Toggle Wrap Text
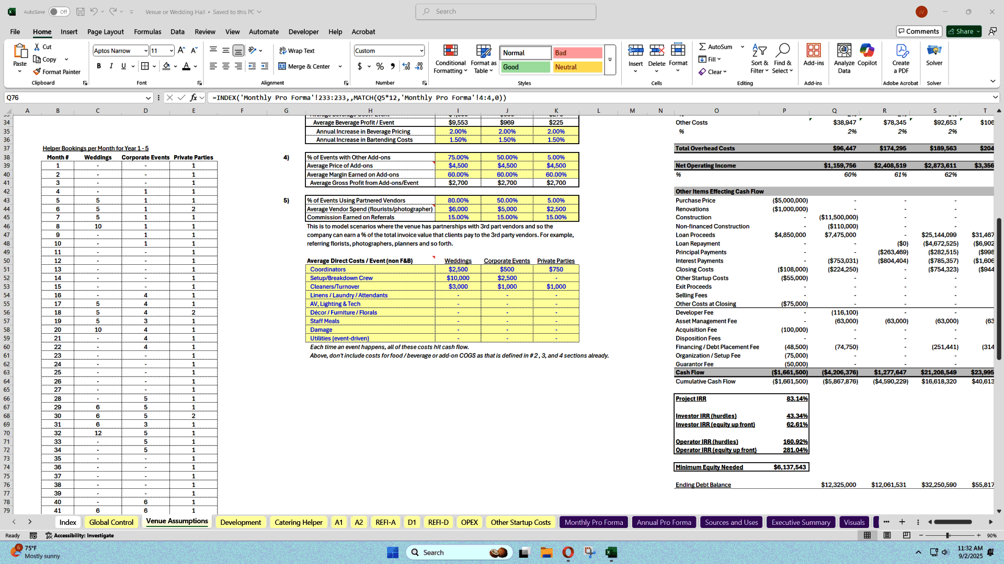The height and width of the screenshot is (564, 1004). [x=296, y=51]
